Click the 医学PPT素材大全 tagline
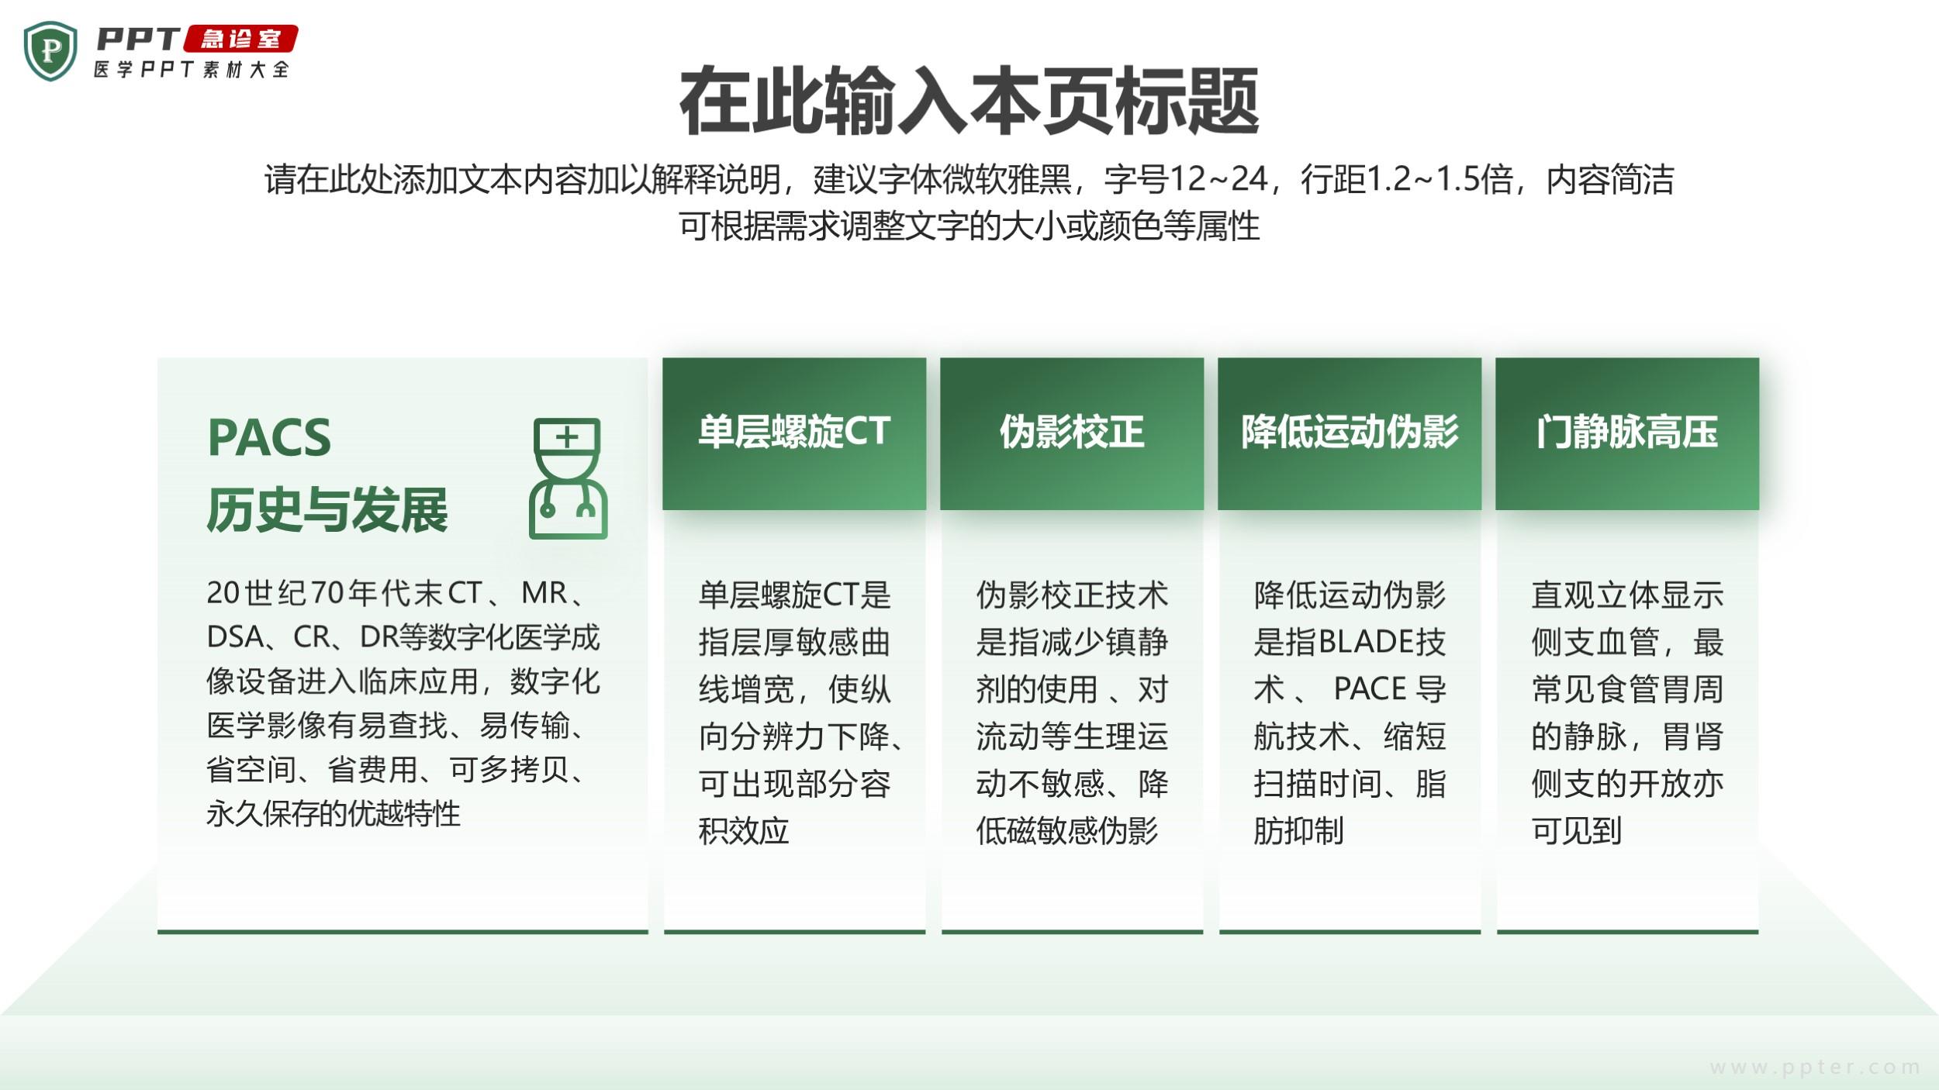 pos(192,70)
